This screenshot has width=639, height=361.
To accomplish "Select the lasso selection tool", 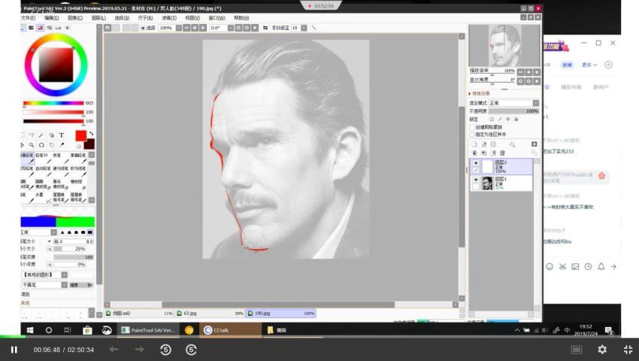I will [x=32, y=135].
